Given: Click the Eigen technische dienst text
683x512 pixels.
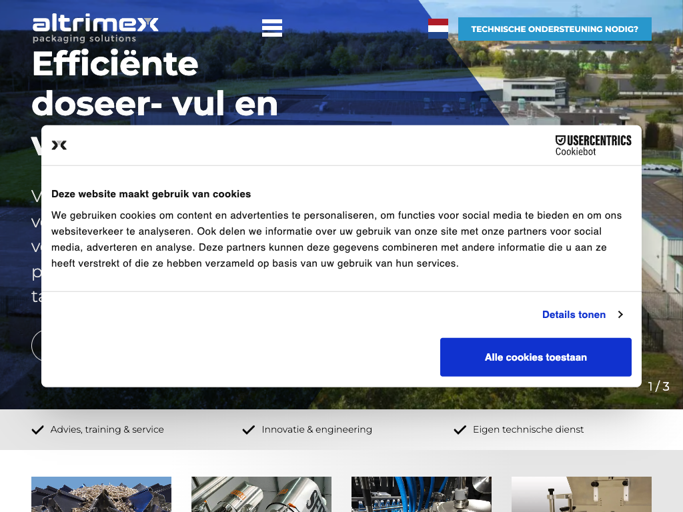Looking at the screenshot, I should pyautogui.click(x=528, y=430).
